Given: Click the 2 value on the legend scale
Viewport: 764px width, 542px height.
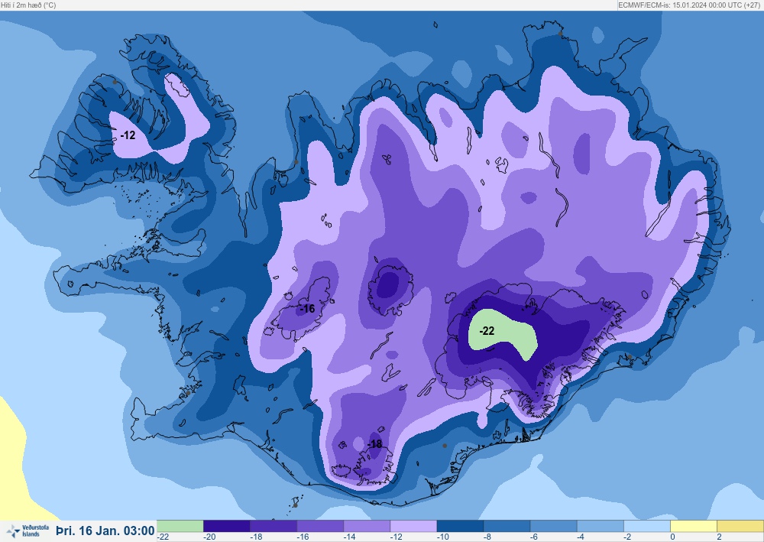Looking at the screenshot, I should [x=719, y=537].
